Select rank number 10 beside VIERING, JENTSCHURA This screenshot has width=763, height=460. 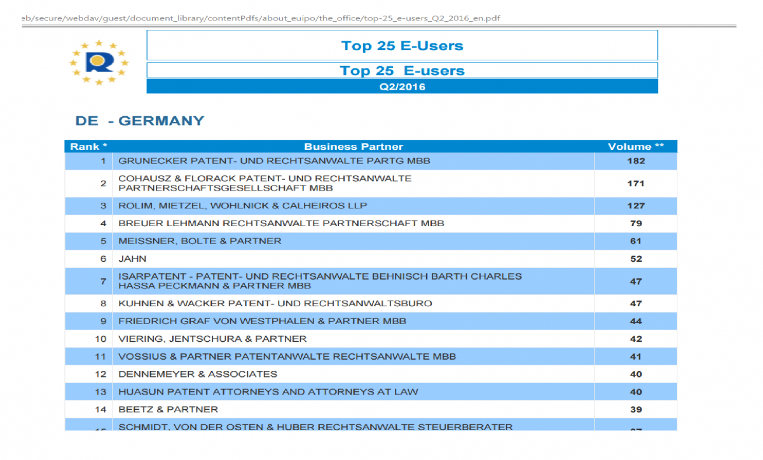[100, 339]
